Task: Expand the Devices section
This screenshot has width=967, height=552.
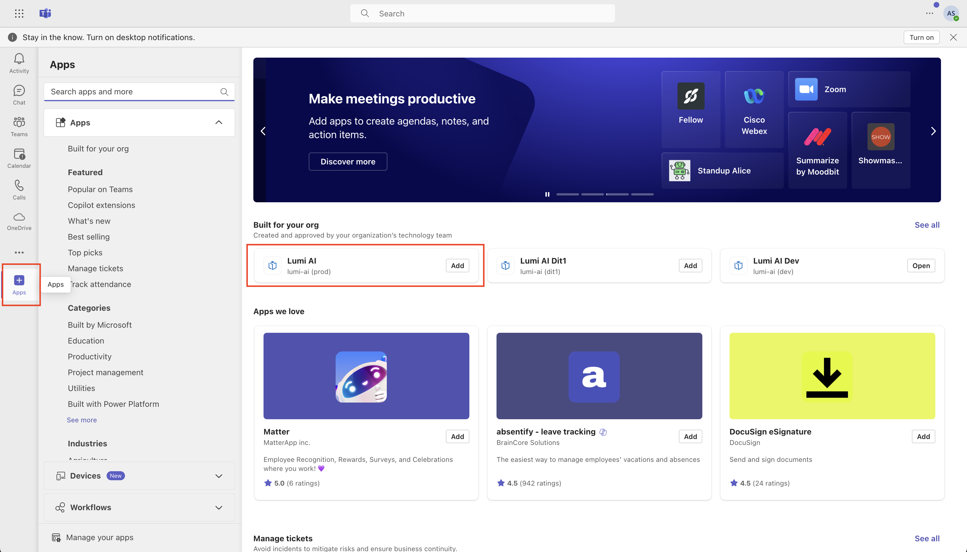Action: [x=219, y=476]
